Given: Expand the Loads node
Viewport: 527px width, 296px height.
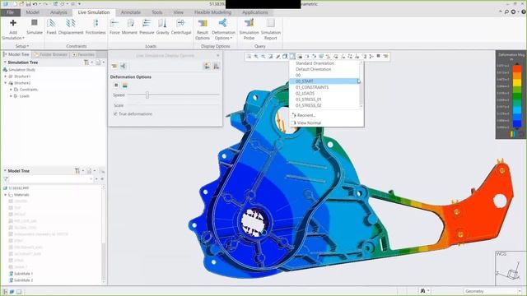Looking at the screenshot, I should pyautogui.click(x=11, y=96).
